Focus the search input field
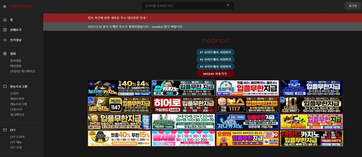 click(188, 6)
